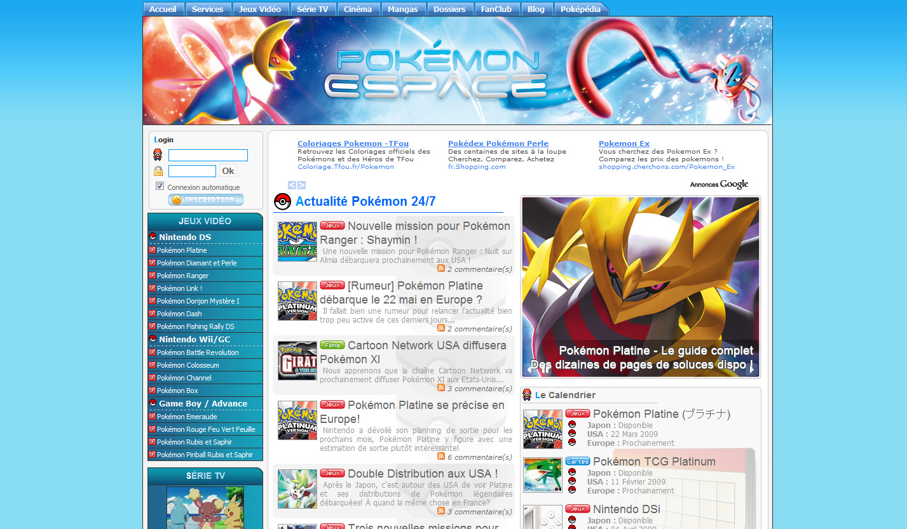Switch to the Jeux Vidéo tab

pos(260,9)
